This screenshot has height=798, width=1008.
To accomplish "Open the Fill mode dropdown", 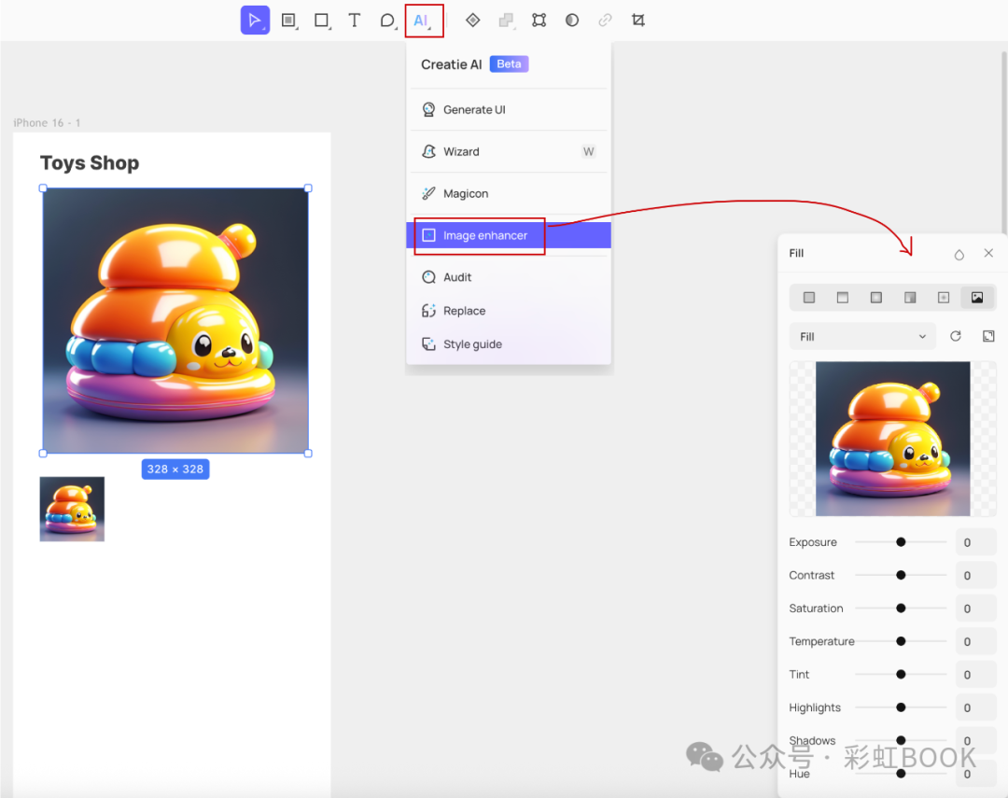I will click(x=861, y=336).
